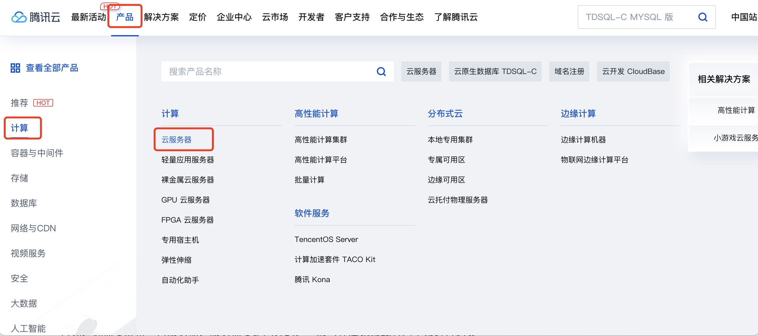The width and height of the screenshot is (758, 336).
Task: Open 边缘可用区 product link
Action: tap(447, 180)
